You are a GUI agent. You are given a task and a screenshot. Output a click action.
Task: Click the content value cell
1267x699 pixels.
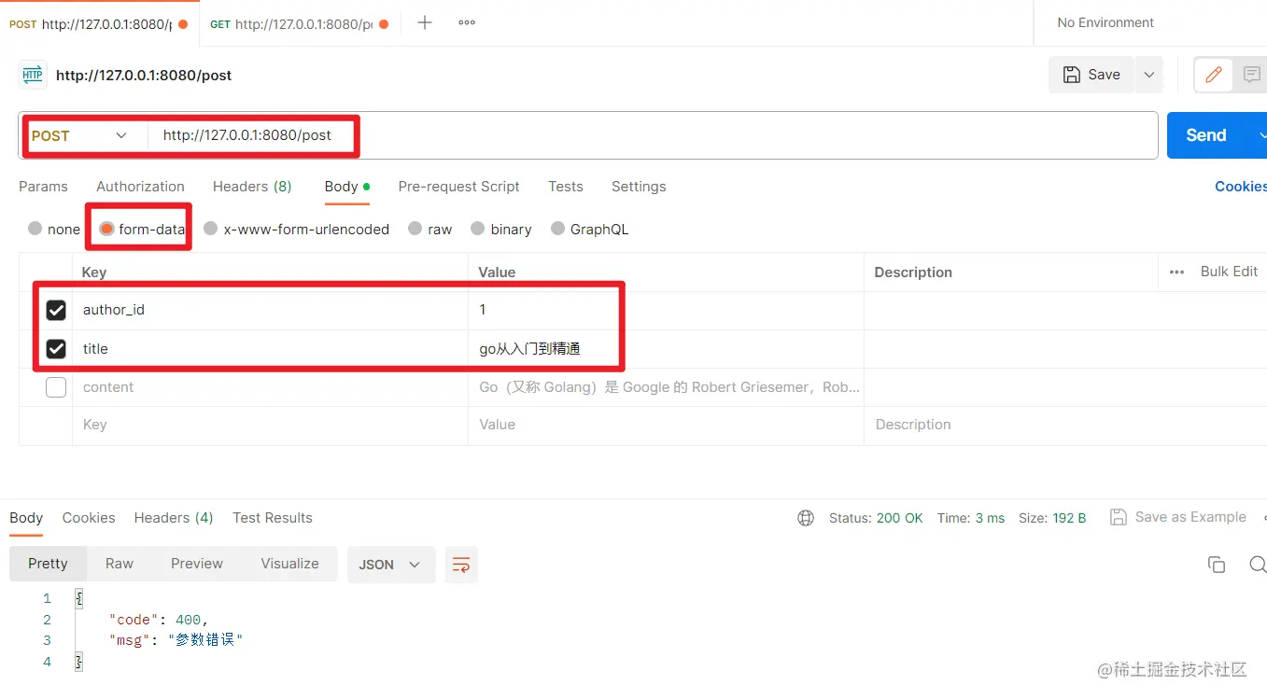coord(666,387)
